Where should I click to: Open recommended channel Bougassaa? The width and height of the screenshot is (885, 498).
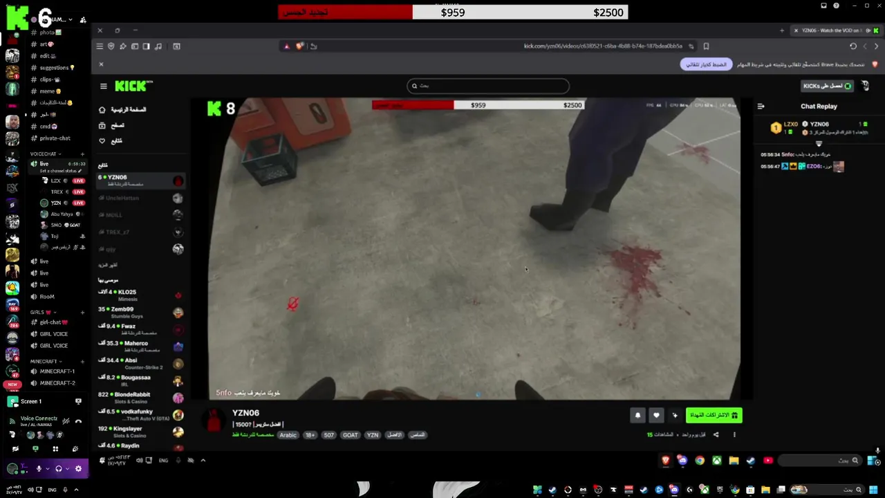(x=140, y=380)
